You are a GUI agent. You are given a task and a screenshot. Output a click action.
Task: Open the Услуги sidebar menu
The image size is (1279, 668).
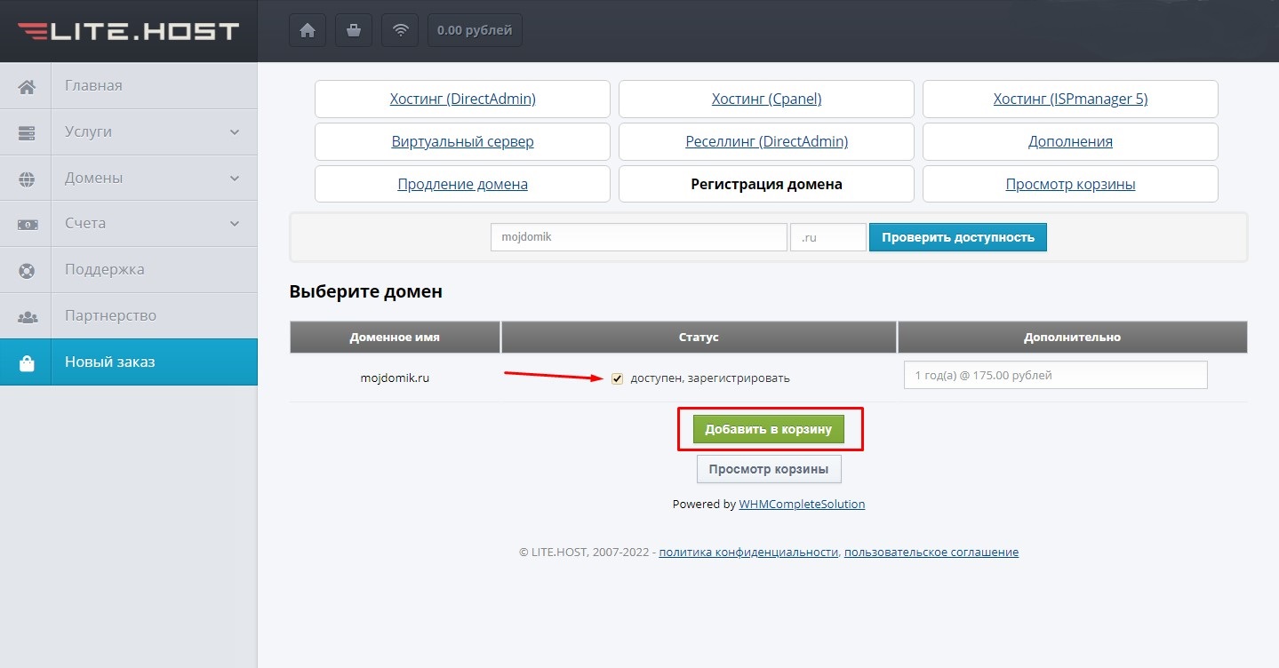129,132
